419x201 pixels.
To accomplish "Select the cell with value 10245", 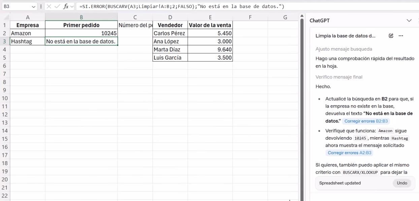I will tap(81, 33).
